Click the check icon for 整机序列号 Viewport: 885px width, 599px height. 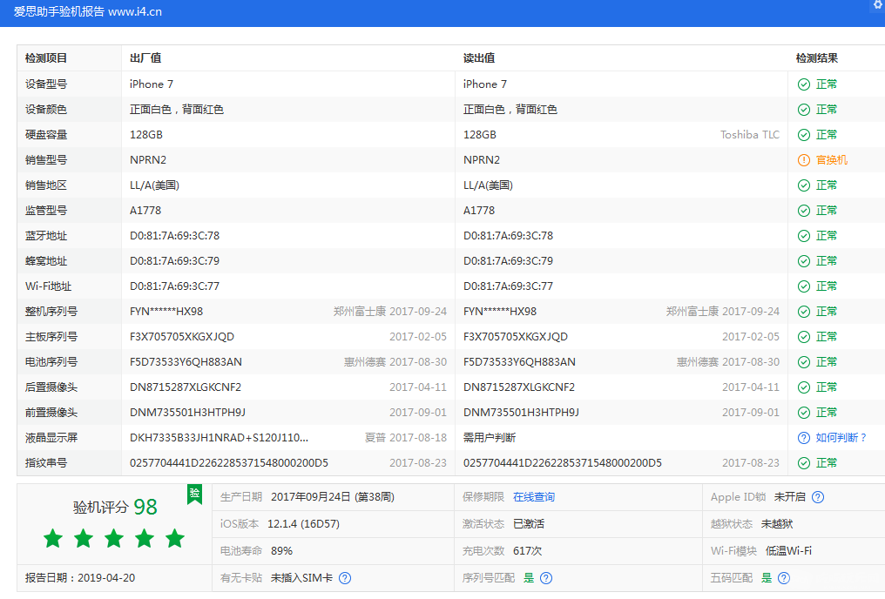804,312
